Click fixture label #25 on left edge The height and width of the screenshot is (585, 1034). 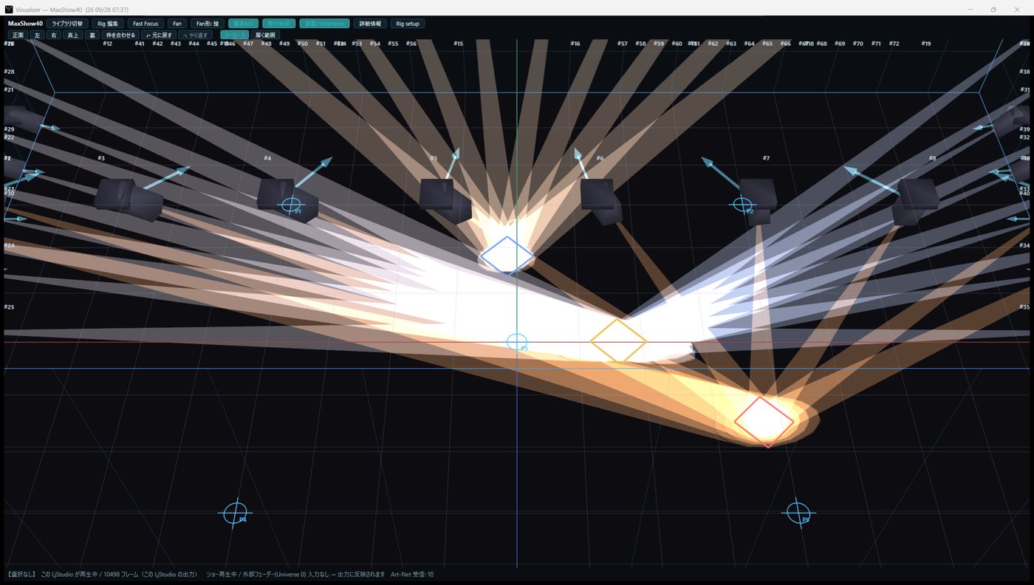(9, 307)
